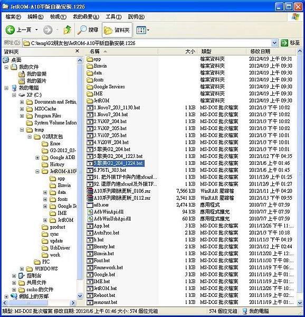Collapse the XP (C:) drive node
Screen dimensions: 305x317
[14, 95]
